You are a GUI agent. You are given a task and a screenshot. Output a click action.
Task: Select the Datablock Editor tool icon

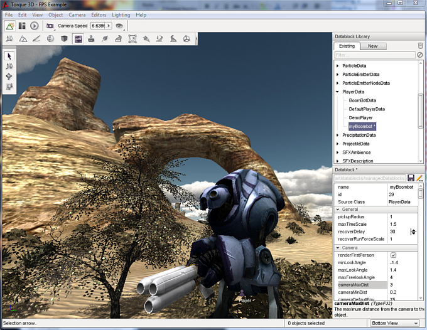coord(78,39)
